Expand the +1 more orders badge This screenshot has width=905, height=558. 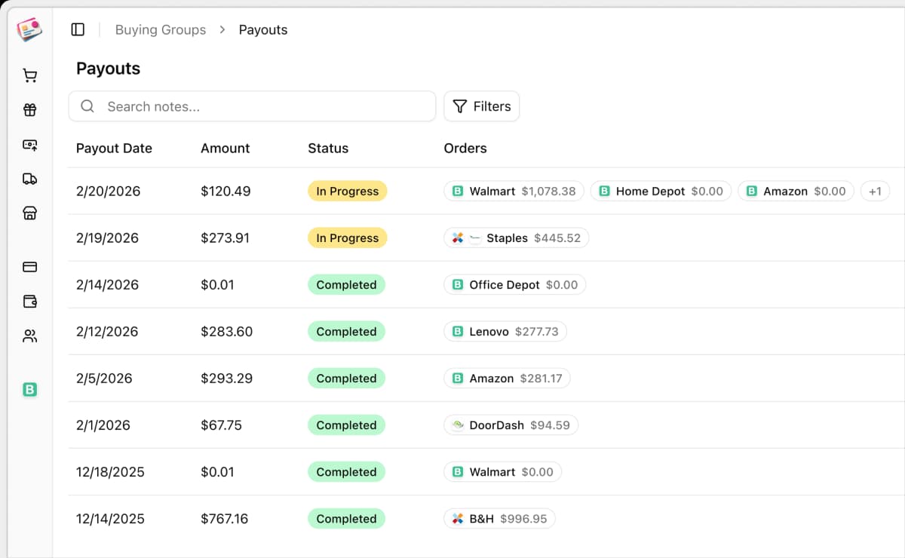point(875,192)
